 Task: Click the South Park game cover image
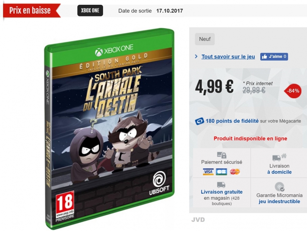tap(109, 129)
